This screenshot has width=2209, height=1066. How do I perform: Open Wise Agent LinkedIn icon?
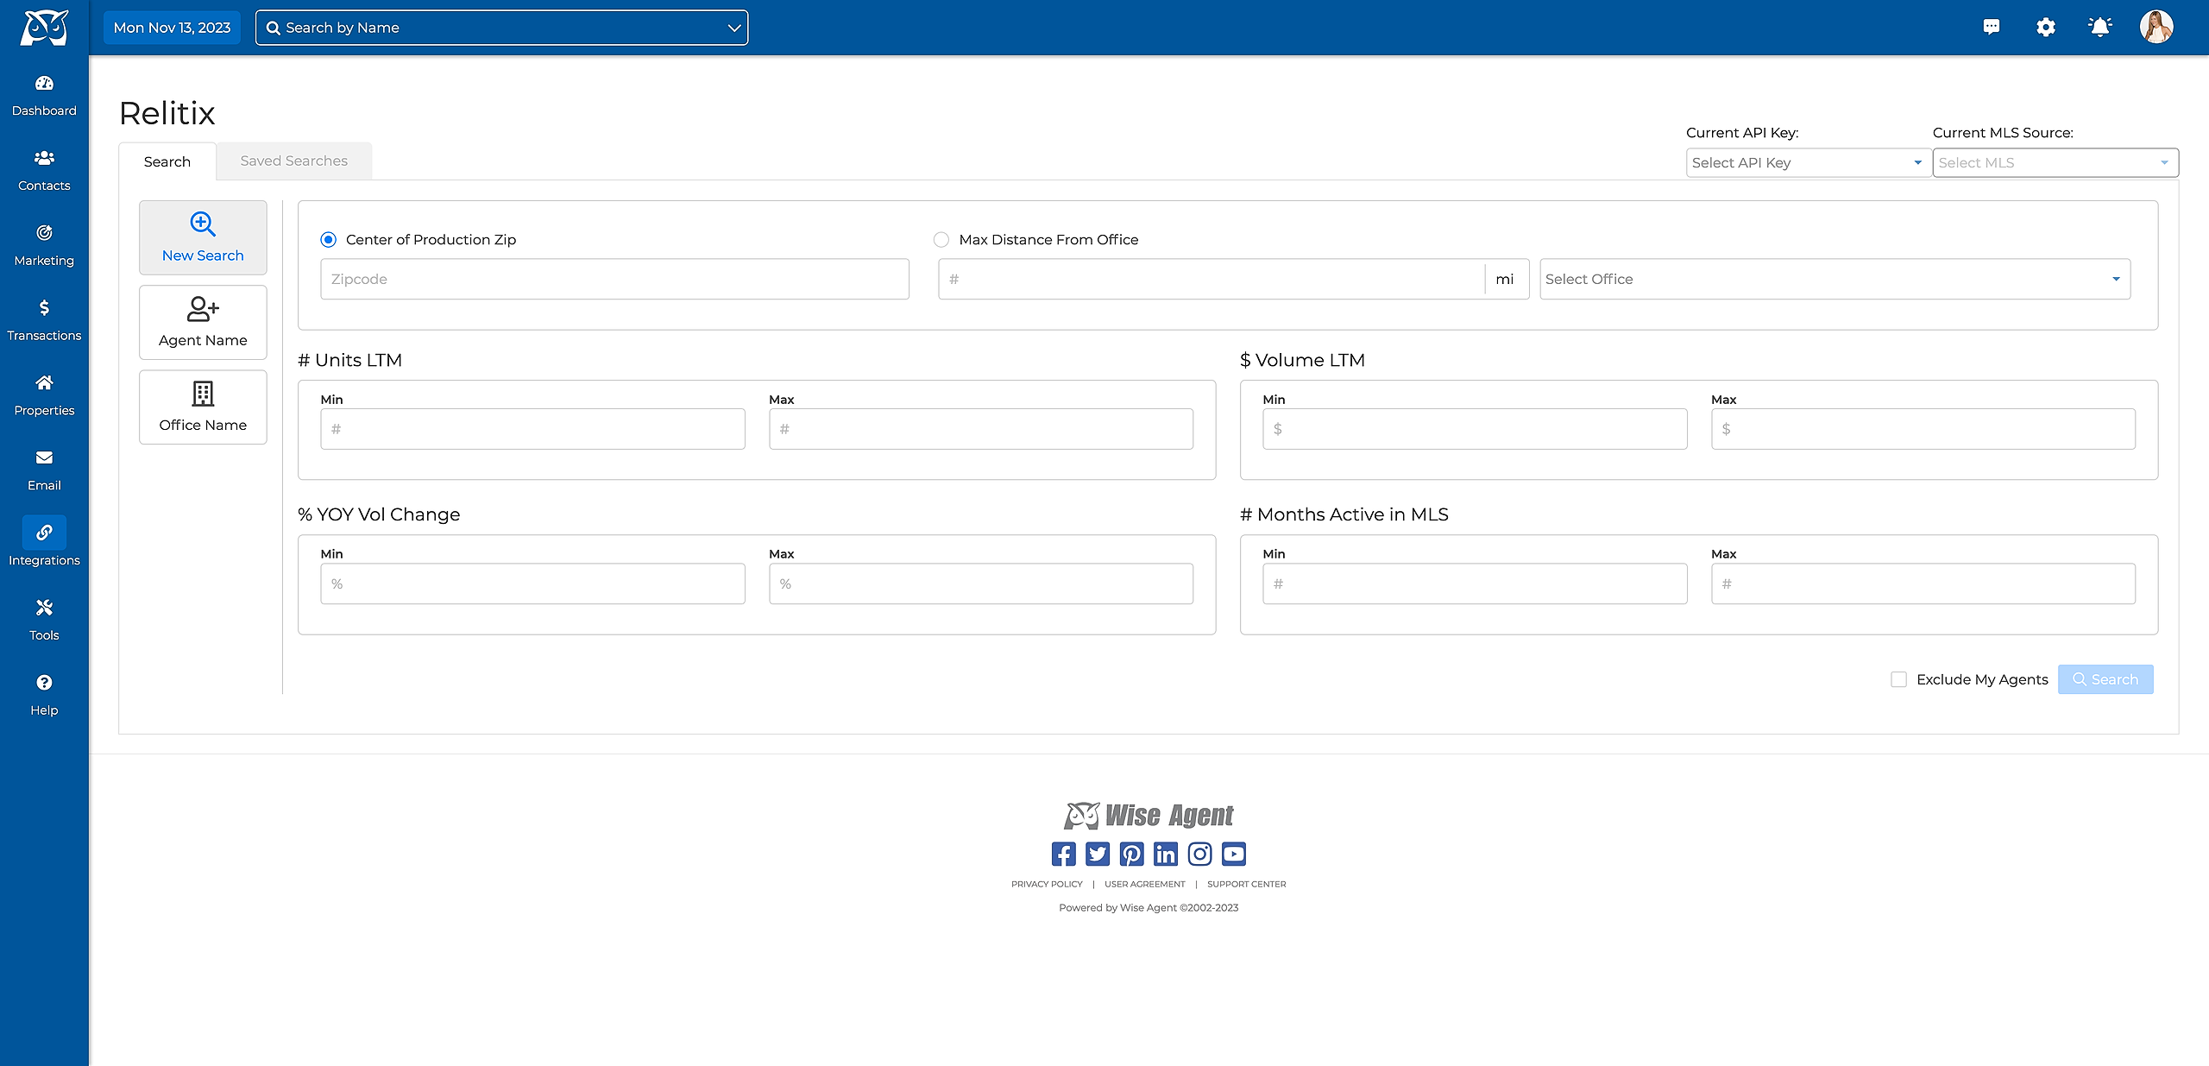click(x=1166, y=854)
